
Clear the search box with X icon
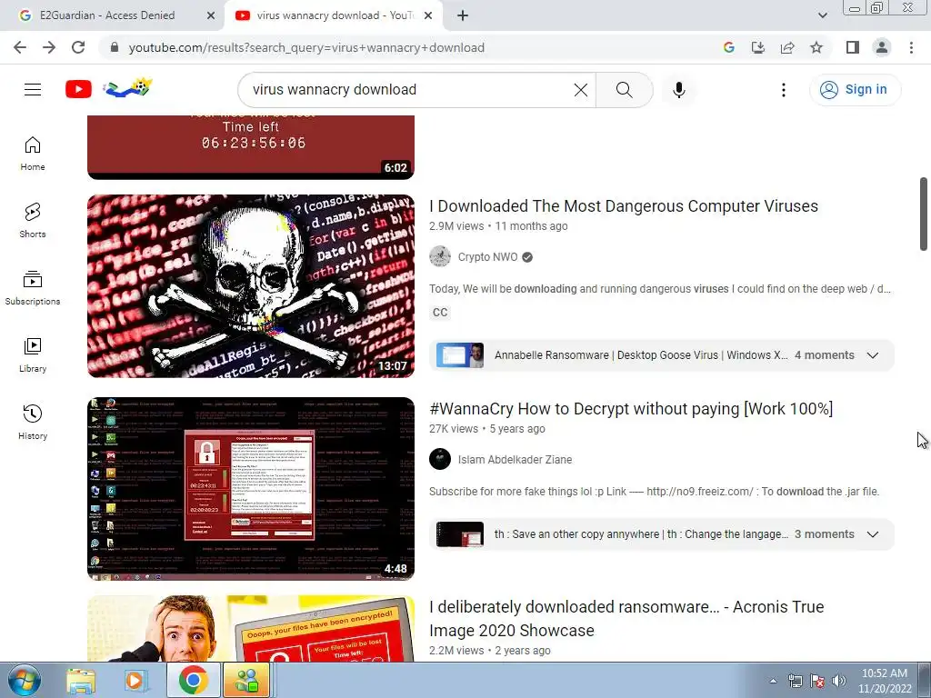tap(581, 90)
